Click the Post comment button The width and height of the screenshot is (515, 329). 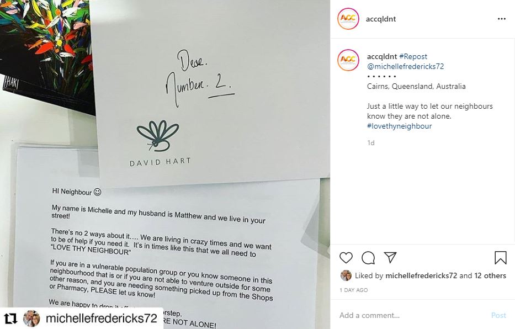coord(498,315)
